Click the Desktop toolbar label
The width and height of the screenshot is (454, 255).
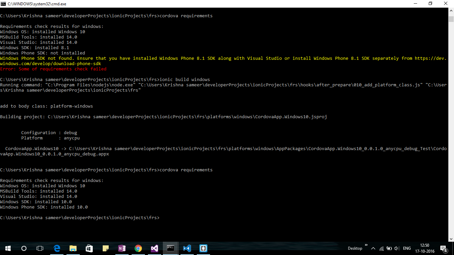point(355,248)
